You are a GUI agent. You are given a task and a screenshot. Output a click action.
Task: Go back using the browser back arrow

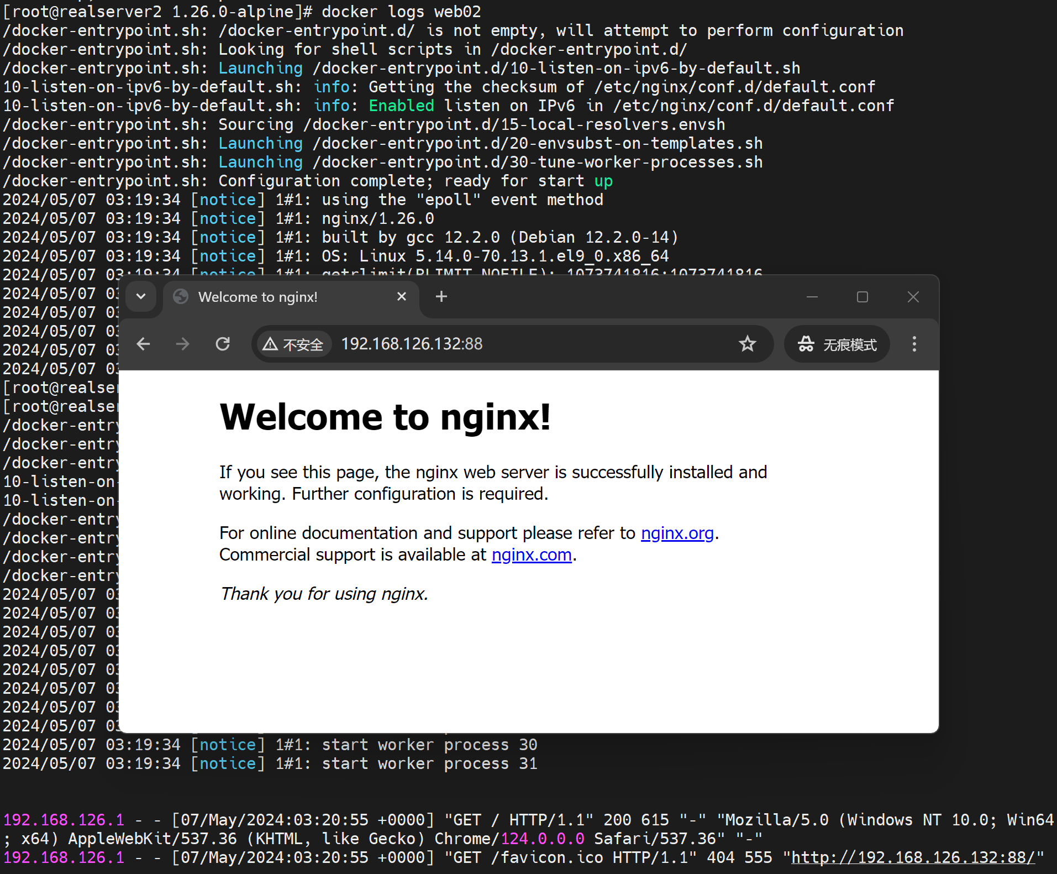144,344
